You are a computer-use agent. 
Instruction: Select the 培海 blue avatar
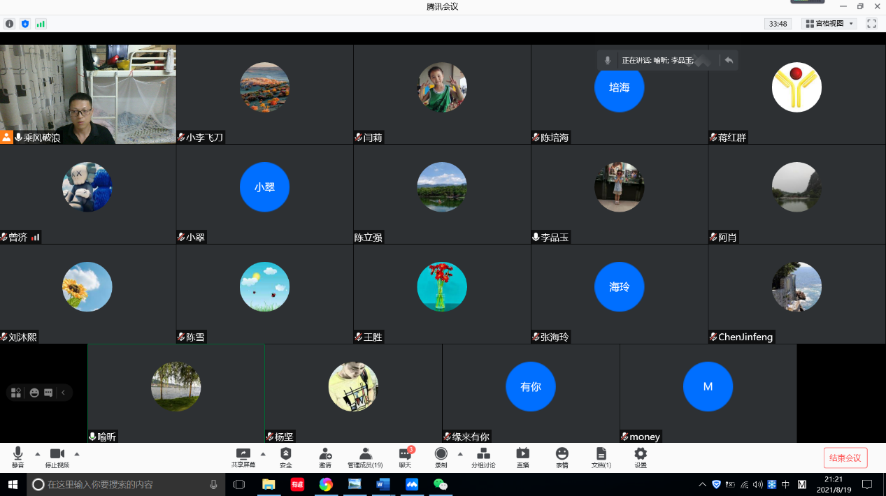(619, 87)
